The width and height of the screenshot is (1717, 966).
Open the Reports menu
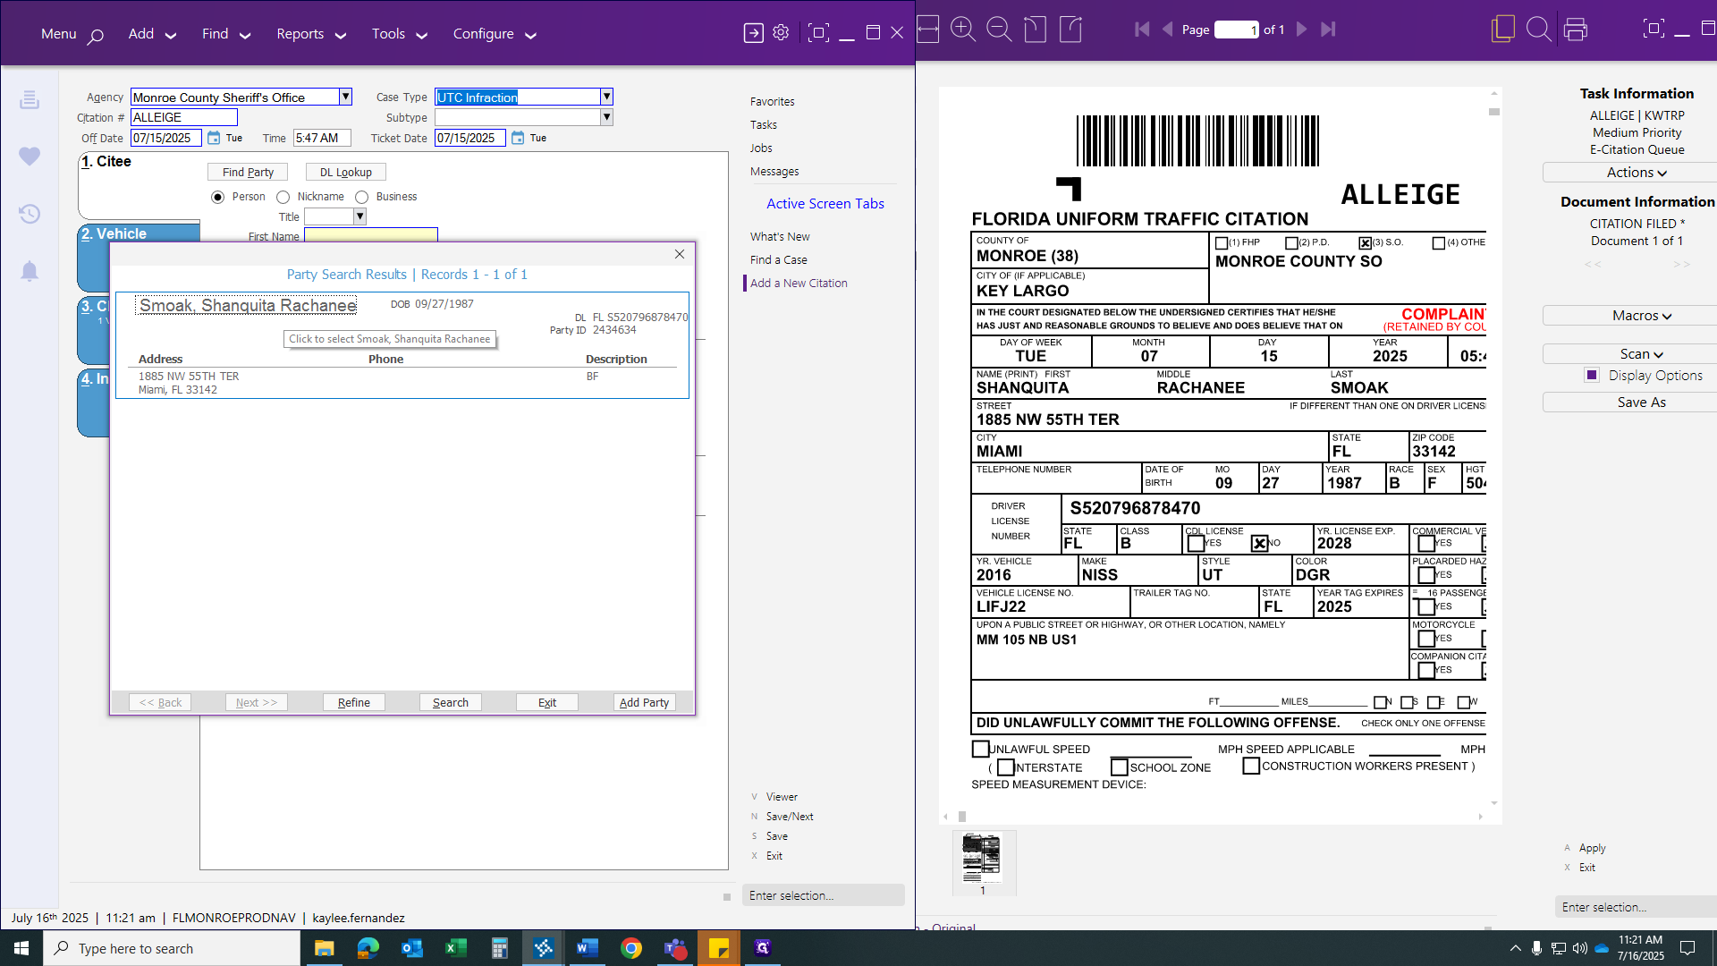coord(310,34)
